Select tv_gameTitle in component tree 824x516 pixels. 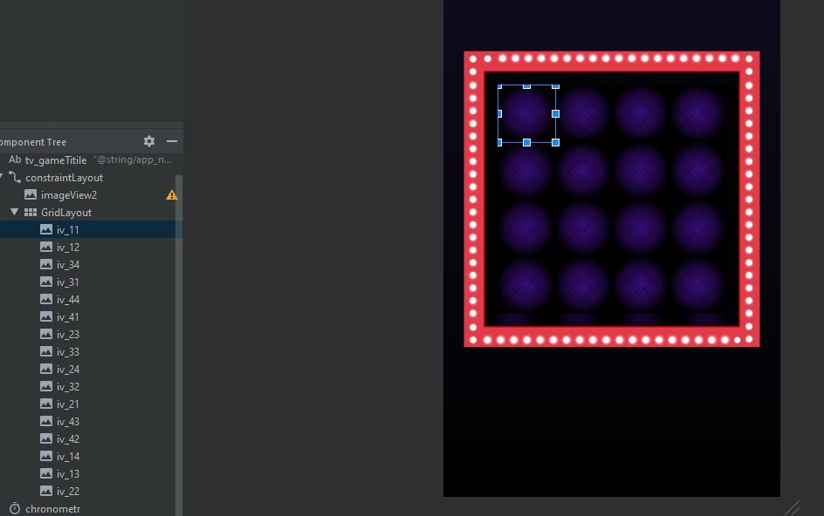pos(56,160)
